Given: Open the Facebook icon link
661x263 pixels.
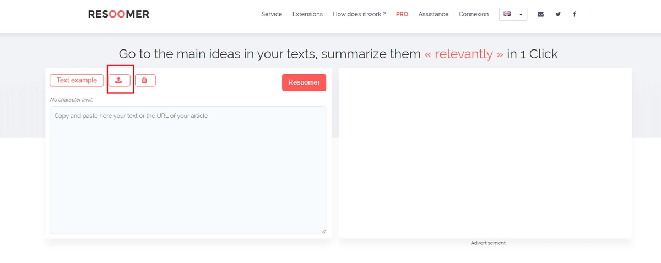Looking at the screenshot, I should point(574,14).
